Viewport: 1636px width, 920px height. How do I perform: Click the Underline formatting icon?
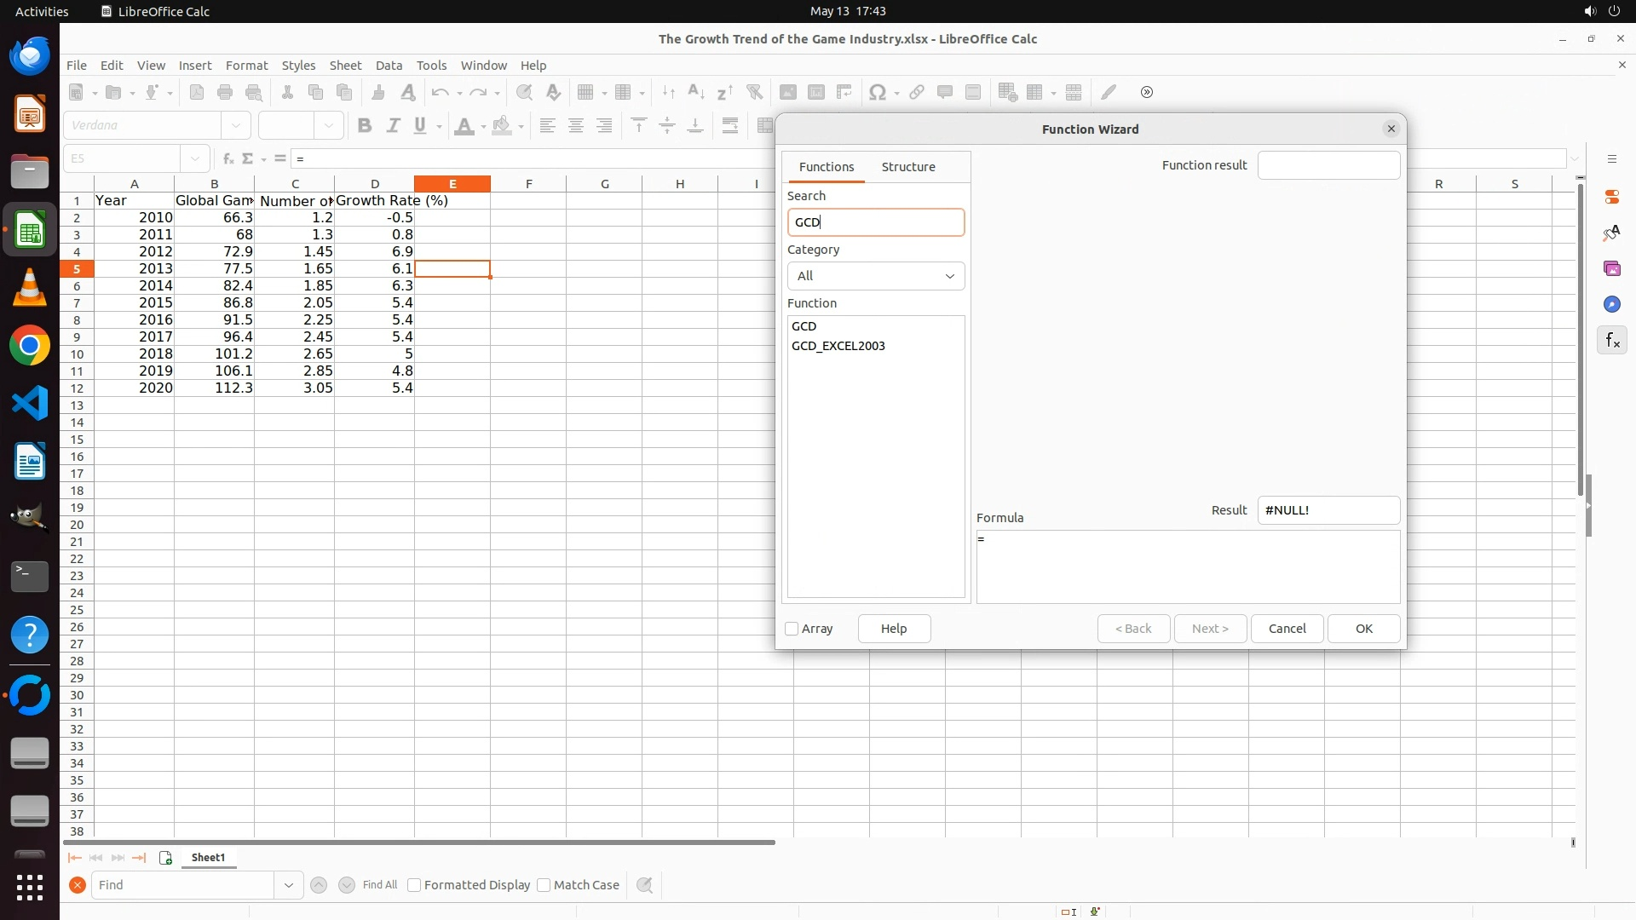coord(420,126)
